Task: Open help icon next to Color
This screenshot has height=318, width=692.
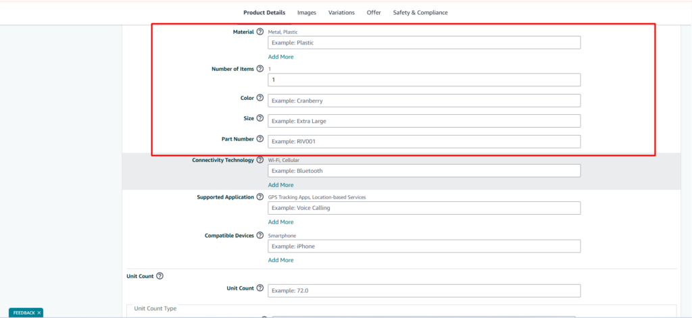Action: pos(260,97)
